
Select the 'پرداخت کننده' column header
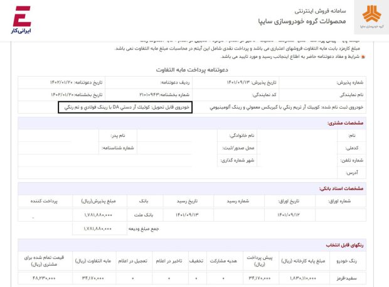pos(44,201)
